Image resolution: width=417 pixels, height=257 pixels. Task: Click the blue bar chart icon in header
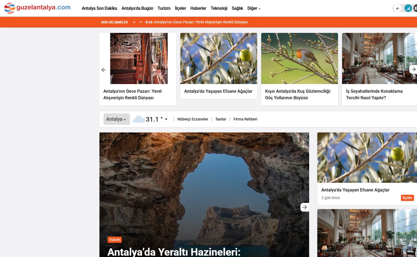point(408,8)
